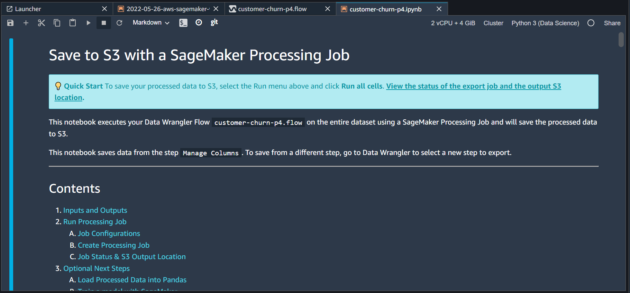Change the 2 vCPU + 4 GiB instance type
The width and height of the screenshot is (630, 293).
[453, 23]
